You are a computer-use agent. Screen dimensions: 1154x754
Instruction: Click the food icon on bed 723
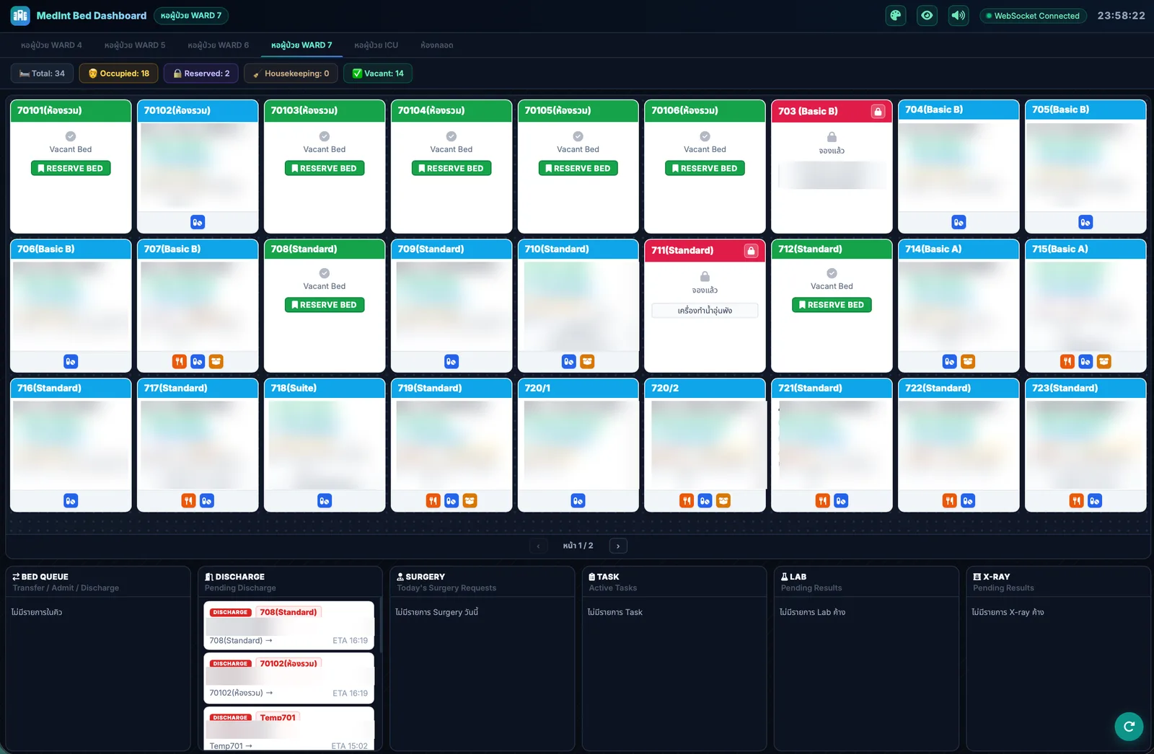[1077, 500]
